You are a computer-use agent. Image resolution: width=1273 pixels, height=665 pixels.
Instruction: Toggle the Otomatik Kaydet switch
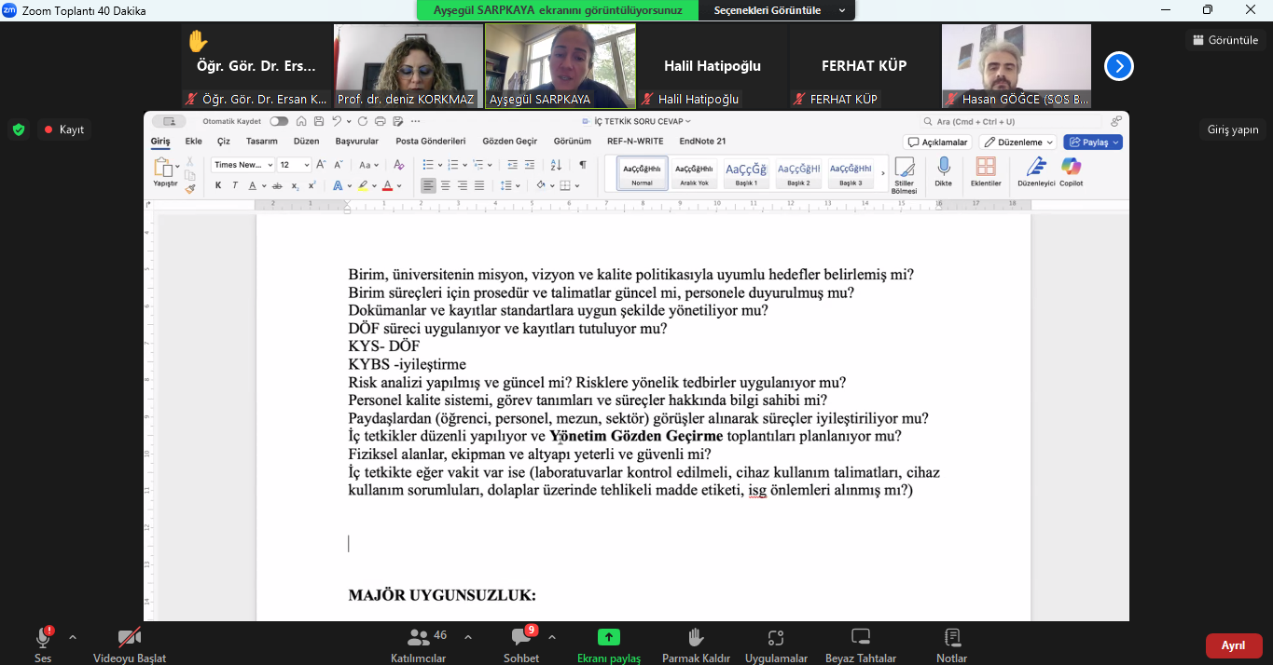278,121
